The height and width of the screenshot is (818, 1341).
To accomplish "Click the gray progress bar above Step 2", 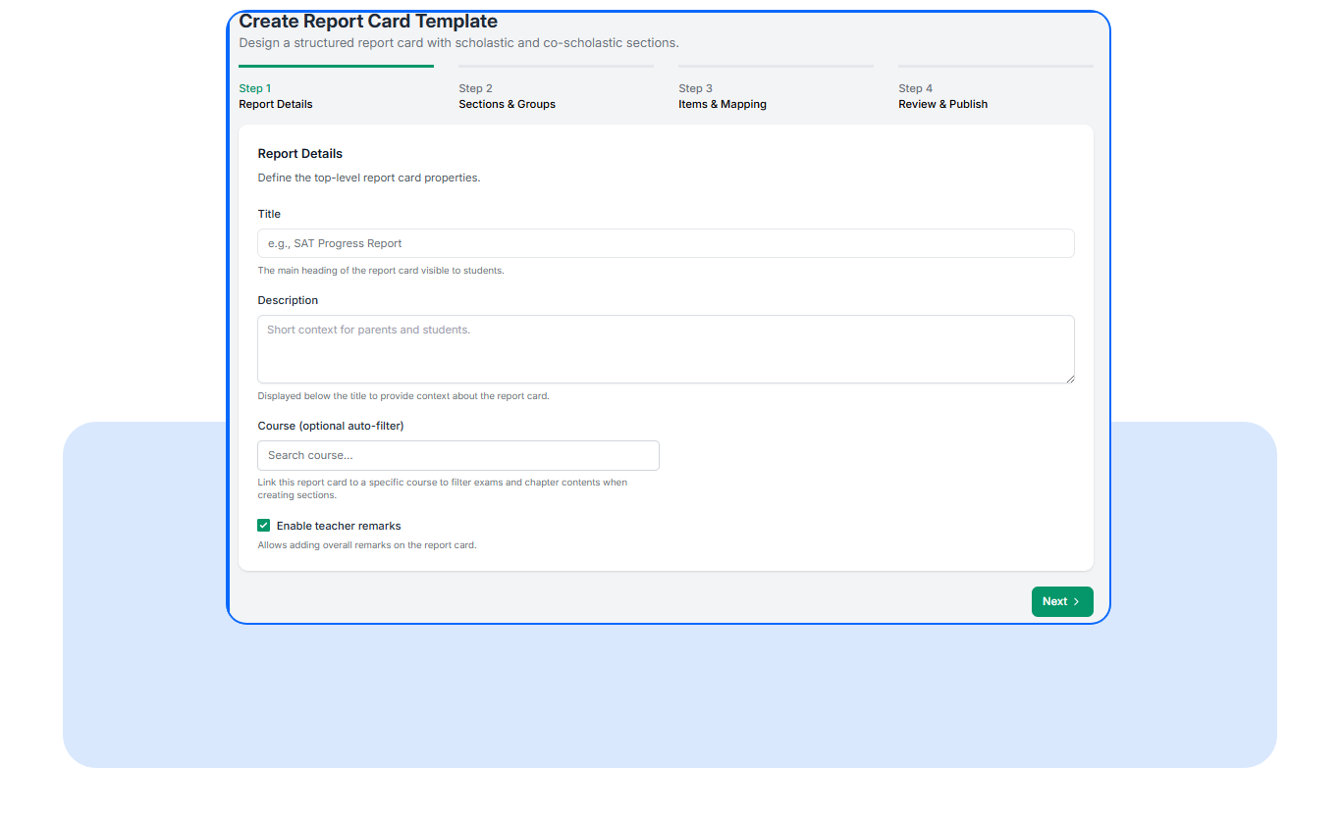I will [x=556, y=67].
